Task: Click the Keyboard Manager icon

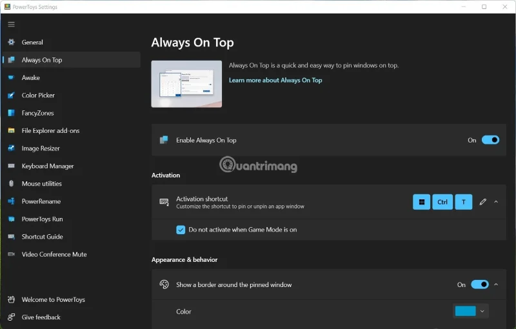Action: 11,166
